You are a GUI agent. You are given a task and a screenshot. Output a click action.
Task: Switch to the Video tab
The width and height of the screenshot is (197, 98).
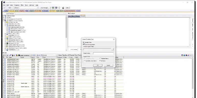tap(27, 11)
